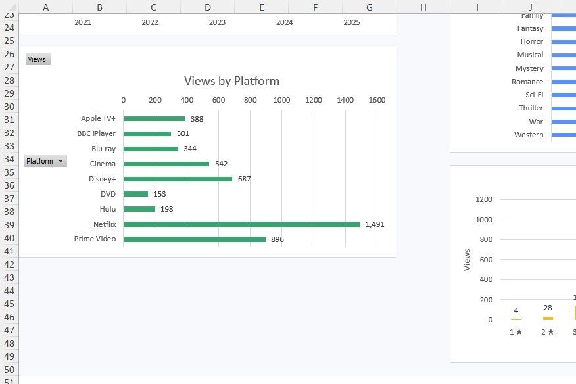This screenshot has width=576, height=384.
Task: Select the 'Mystery' genre label
Action: [529, 68]
